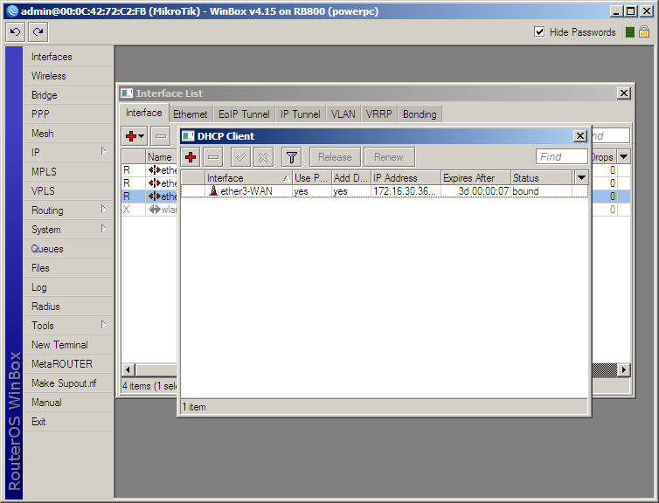The width and height of the screenshot is (659, 503).
Task: Minimize the WinBox main window
Action: click(616, 11)
